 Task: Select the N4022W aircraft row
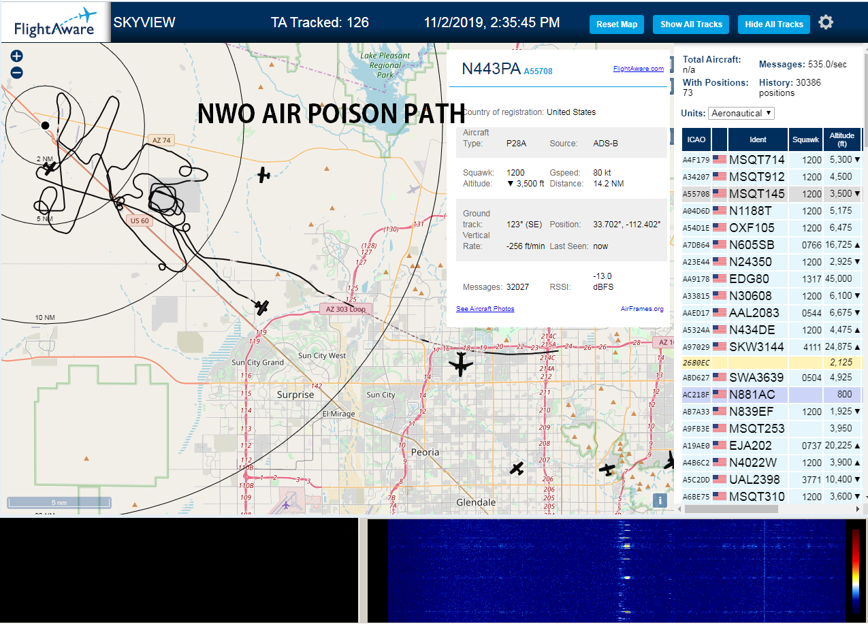(772, 463)
